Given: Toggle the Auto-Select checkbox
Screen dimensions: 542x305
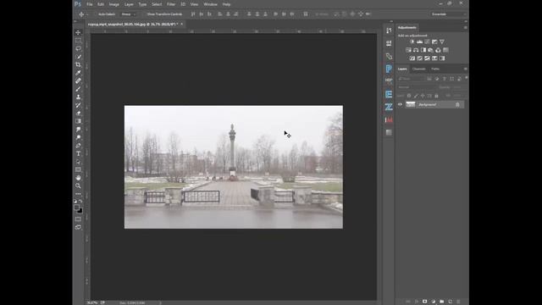Looking at the screenshot, I should (96, 14).
